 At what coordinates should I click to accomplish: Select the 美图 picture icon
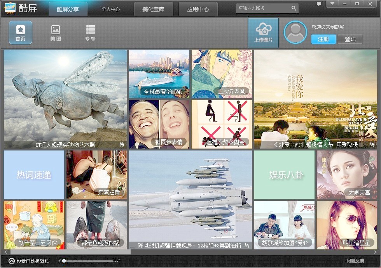pos(56,33)
